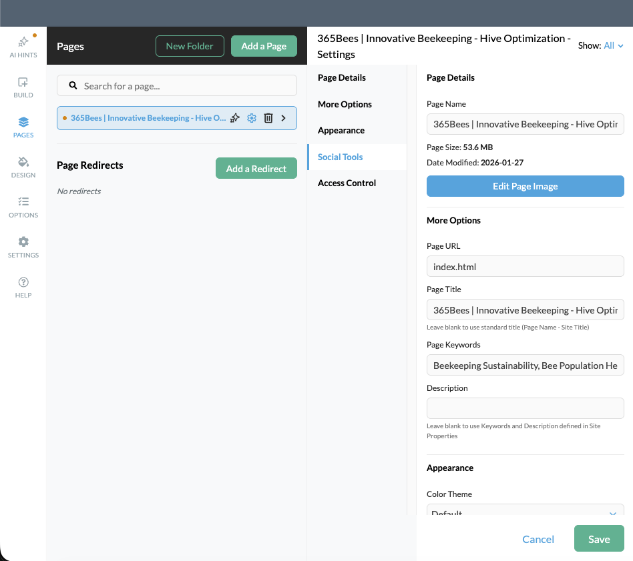Open the AI Hints panel

[23, 47]
